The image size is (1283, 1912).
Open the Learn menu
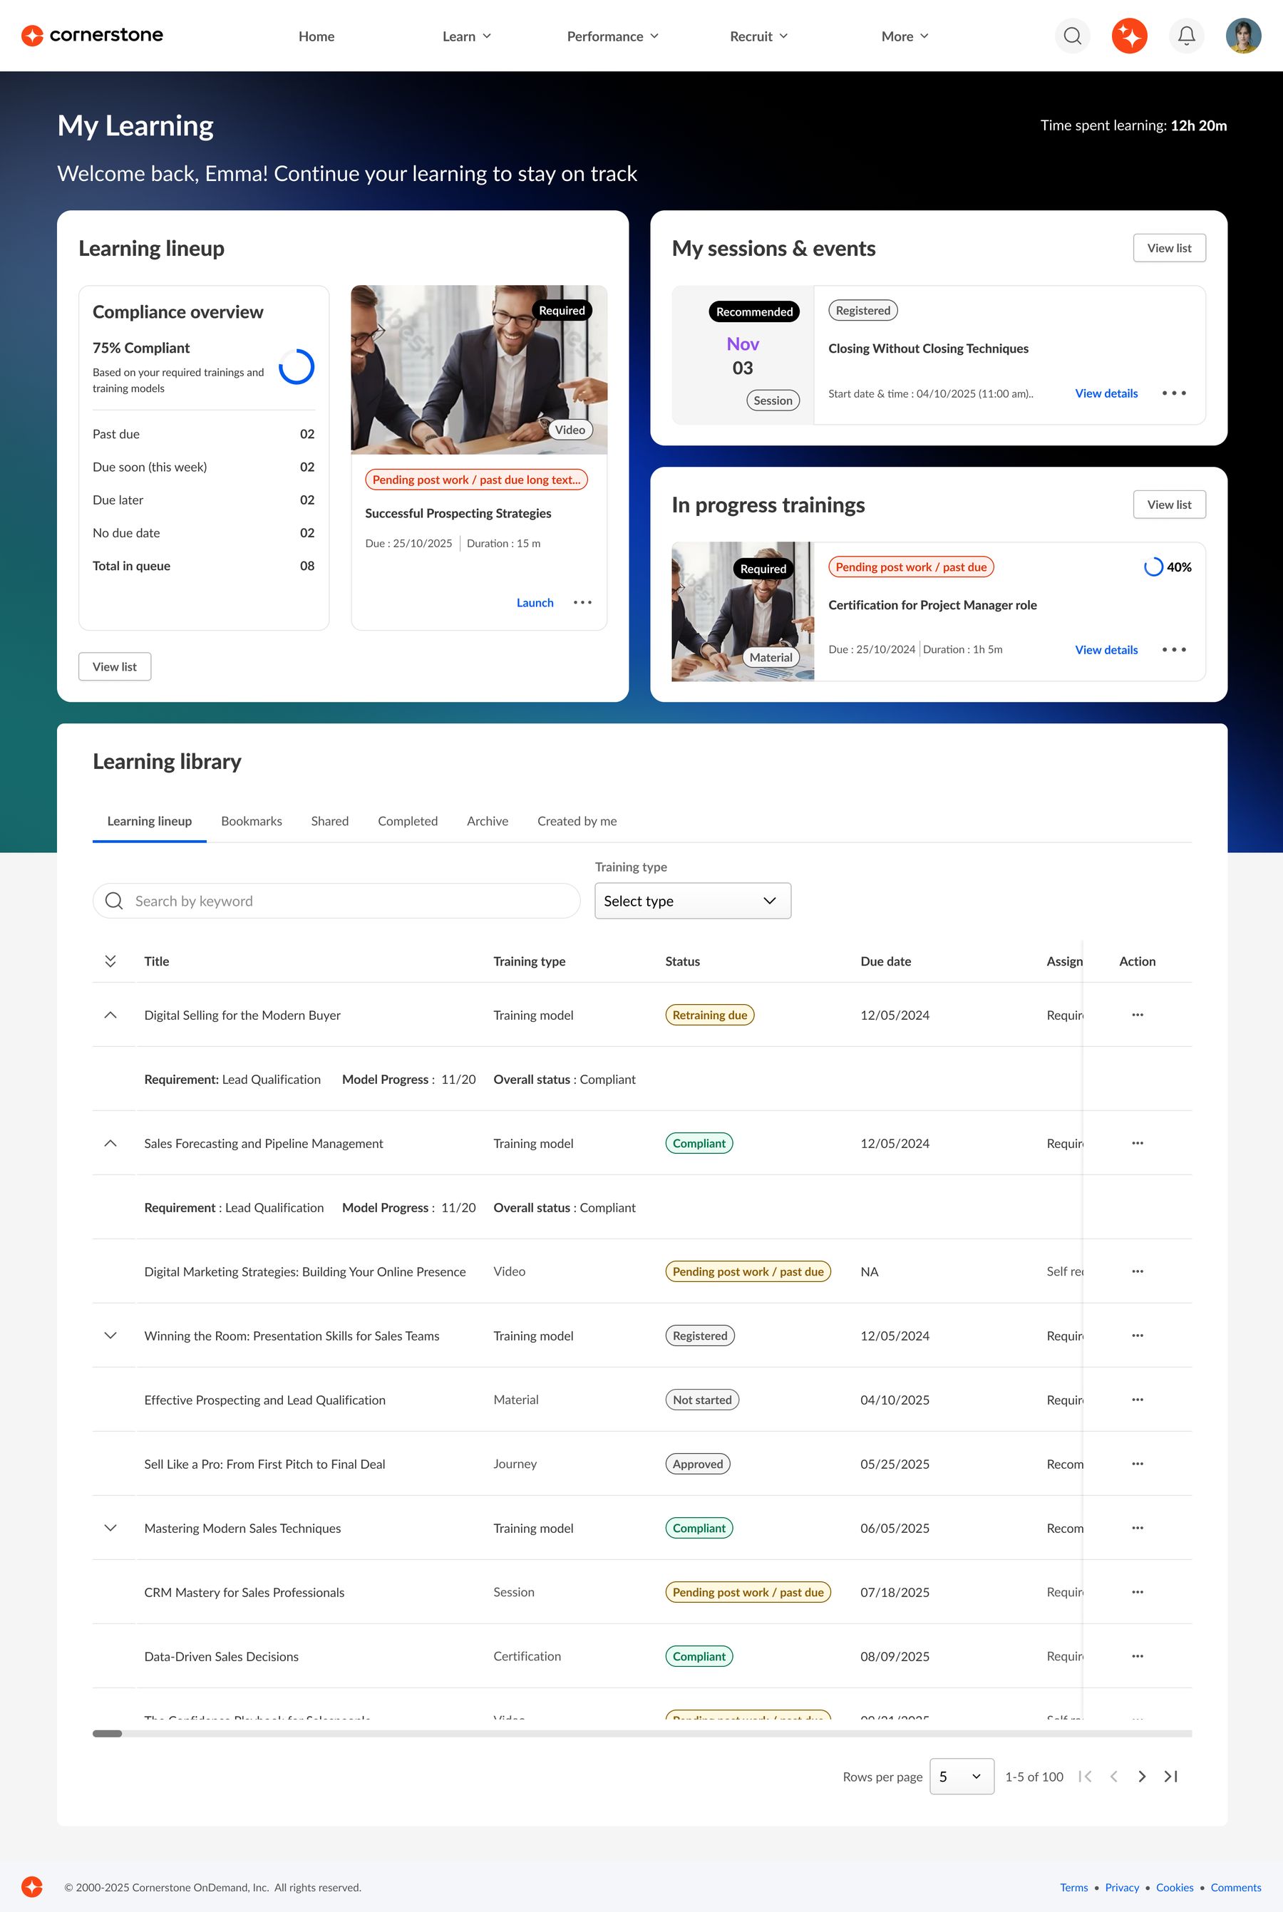(466, 36)
